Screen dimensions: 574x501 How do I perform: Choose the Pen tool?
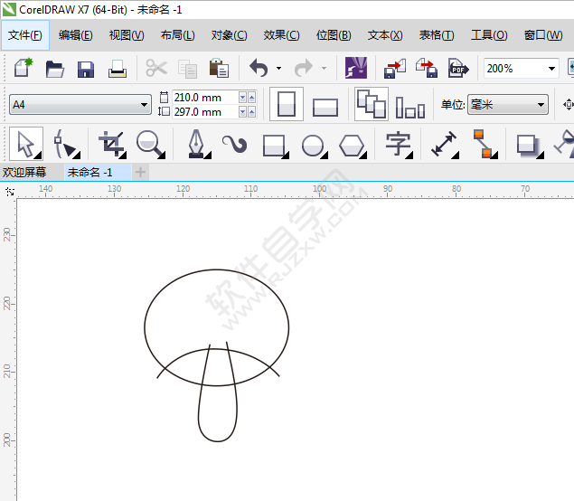[x=196, y=144]
